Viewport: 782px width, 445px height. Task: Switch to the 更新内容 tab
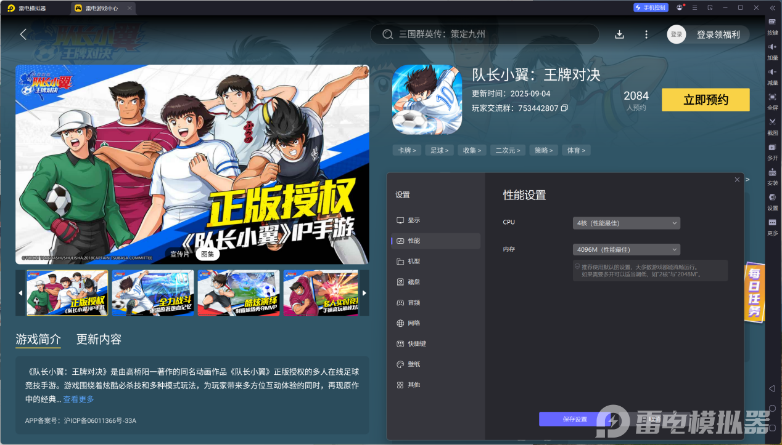[x=99, y=339]
